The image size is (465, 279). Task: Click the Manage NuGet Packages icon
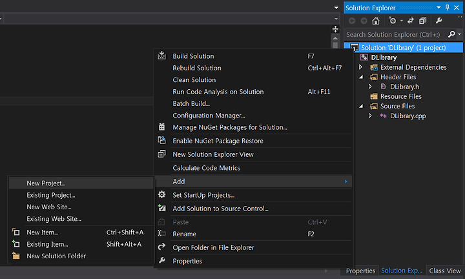pos(161,127)
